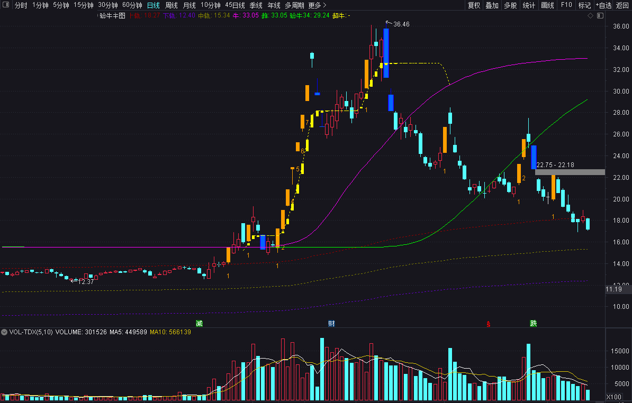This screenshot has width=632, height=403.
Task: Expand the 更多 periods menu
Action: click(x=317, y=5)
